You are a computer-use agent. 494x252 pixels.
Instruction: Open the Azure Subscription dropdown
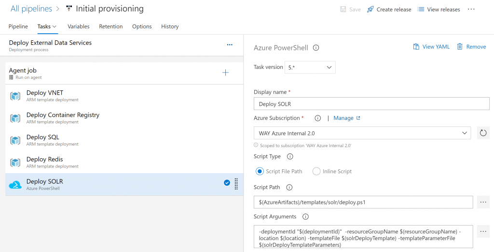click(x=362, y=133)
